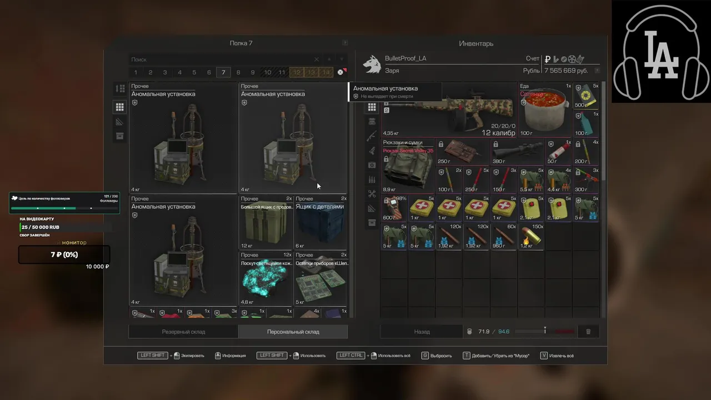Image resolution: width=711 pixels, height=400 pixels.
Task: Filter inventory by weapon attachments icon
Action: click(372, 151)
